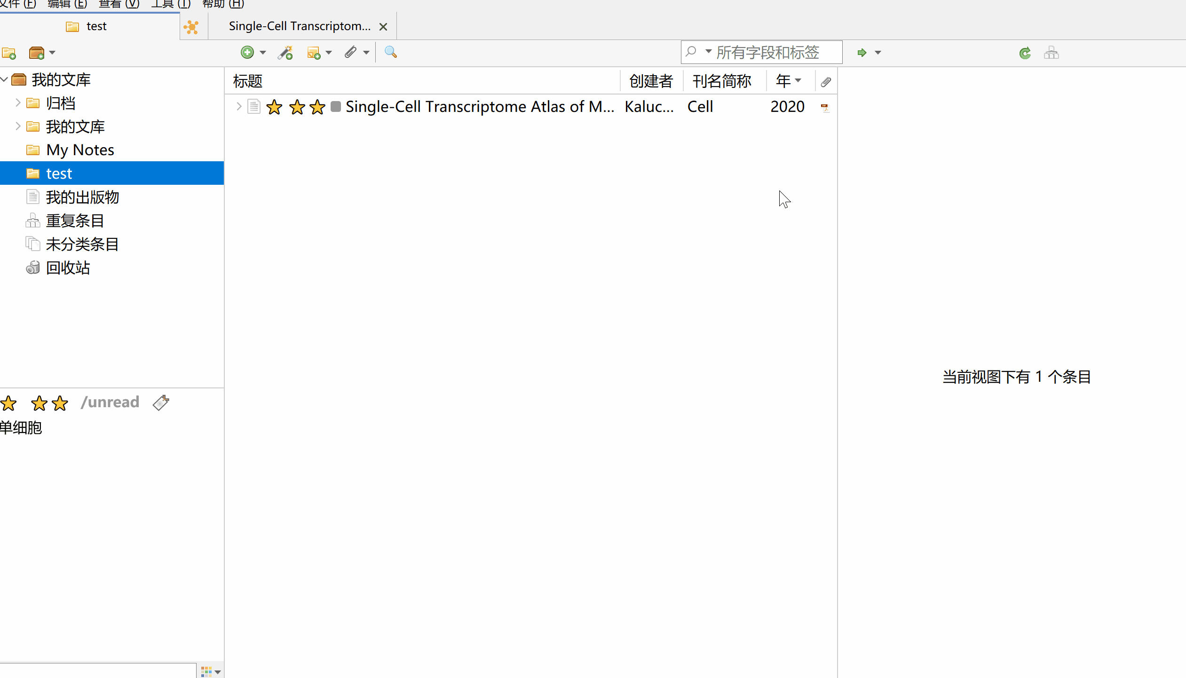The width and height of the screenshot is (1186, 678).
Task: Toggle the three-star tag filter
Action: (50, 403)
